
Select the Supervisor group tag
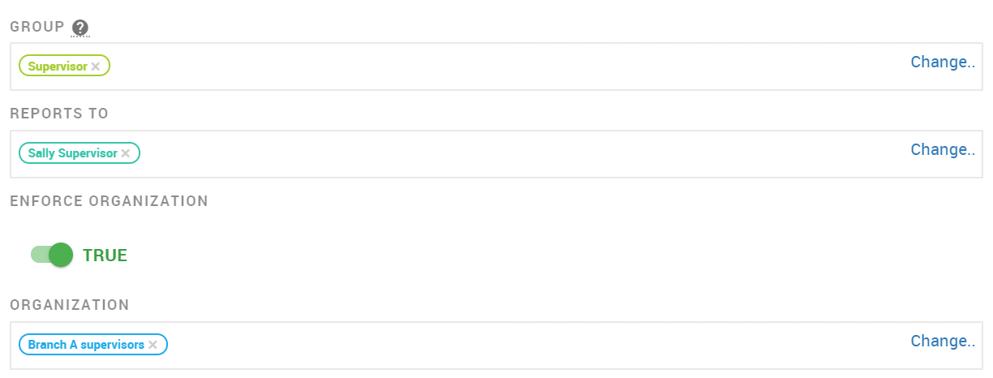click(57, 67)
